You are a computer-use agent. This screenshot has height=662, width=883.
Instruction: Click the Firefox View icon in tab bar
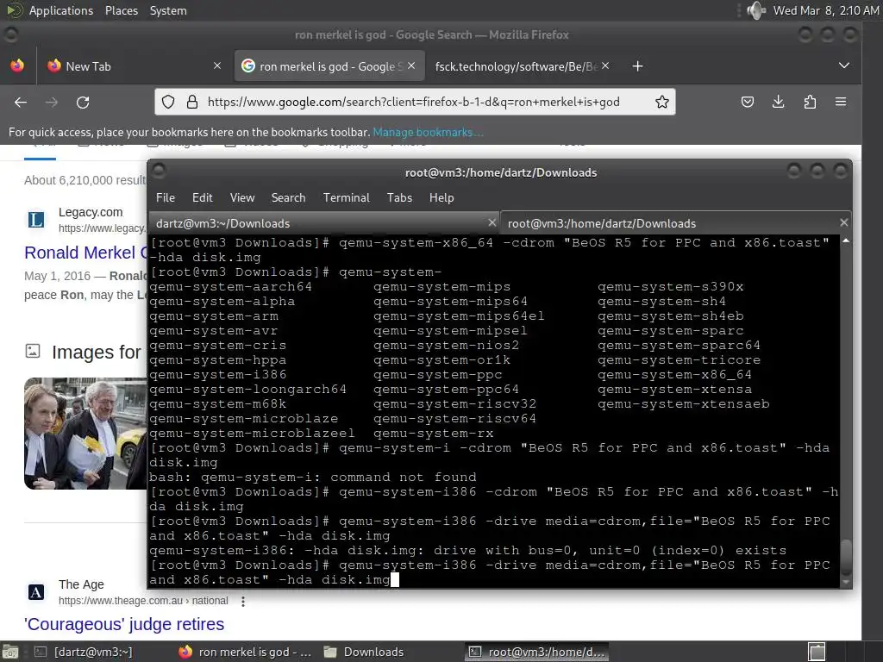(17, 66)
